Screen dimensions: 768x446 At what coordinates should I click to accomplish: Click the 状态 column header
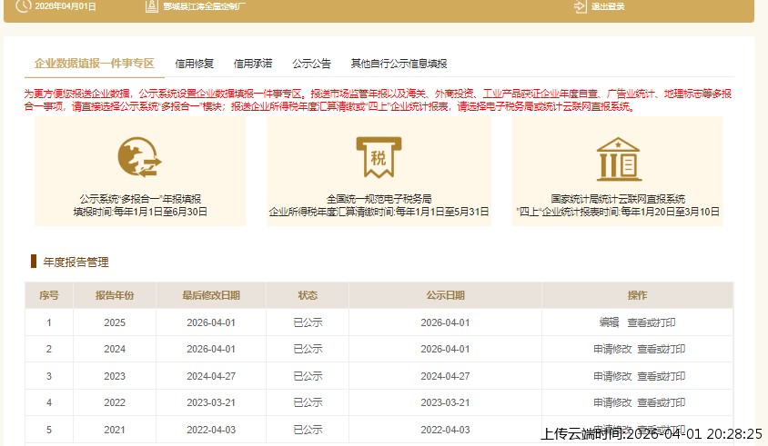(308, 295)
